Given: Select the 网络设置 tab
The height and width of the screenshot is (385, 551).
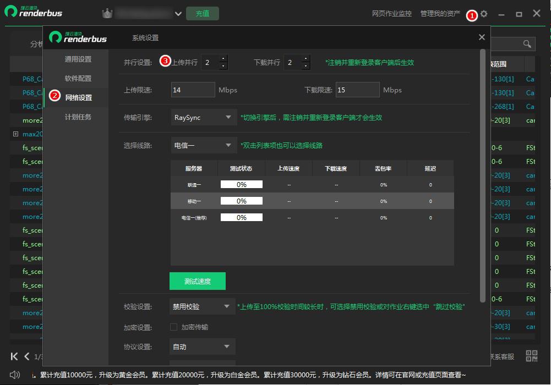Looking at the screenshot, I should click(x=78, y=97).
